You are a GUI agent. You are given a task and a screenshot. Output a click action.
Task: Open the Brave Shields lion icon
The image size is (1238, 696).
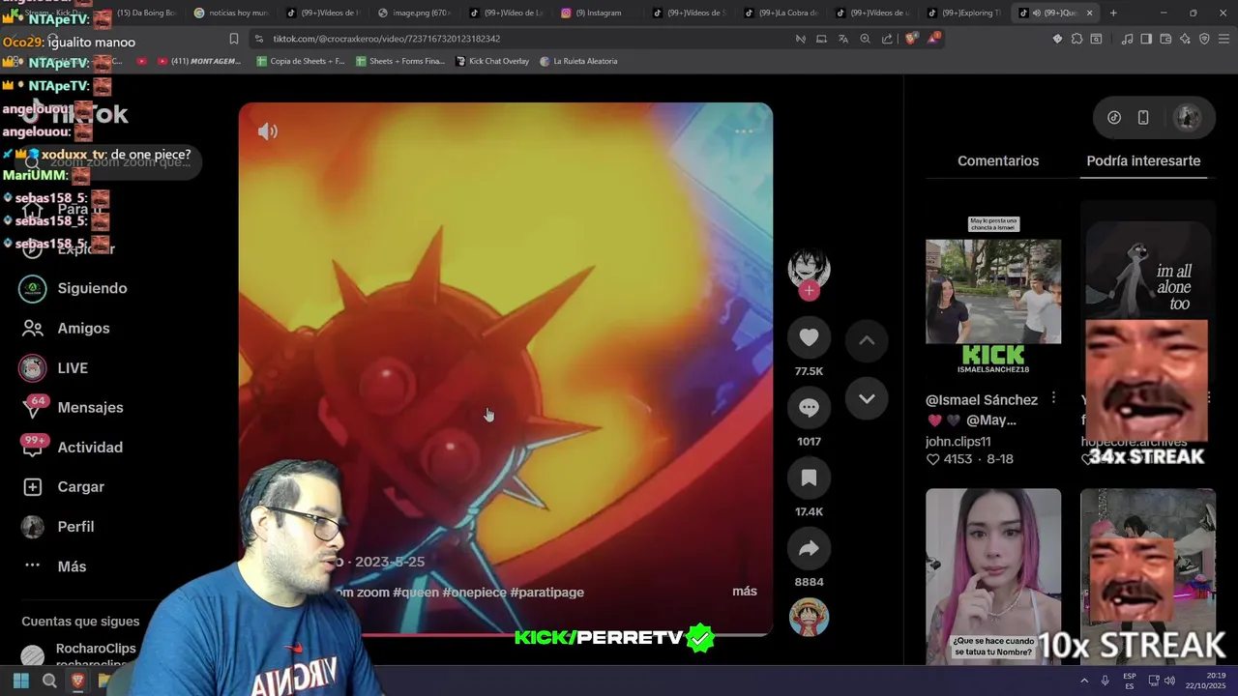point(911,39)
